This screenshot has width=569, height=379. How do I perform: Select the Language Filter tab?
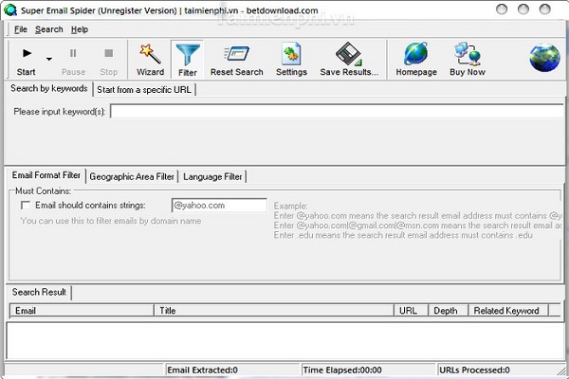pos(212,176)
